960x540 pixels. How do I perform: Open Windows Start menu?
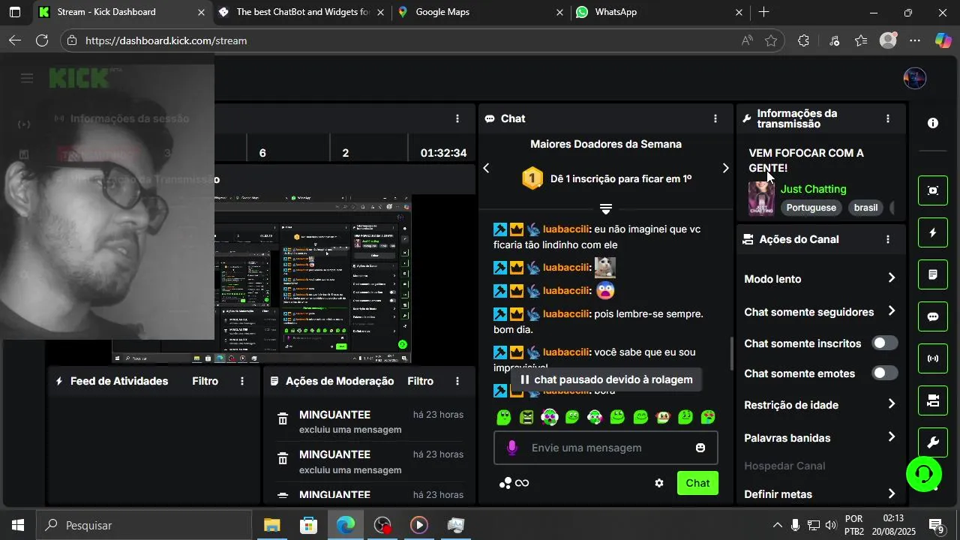tap(18, 525)
